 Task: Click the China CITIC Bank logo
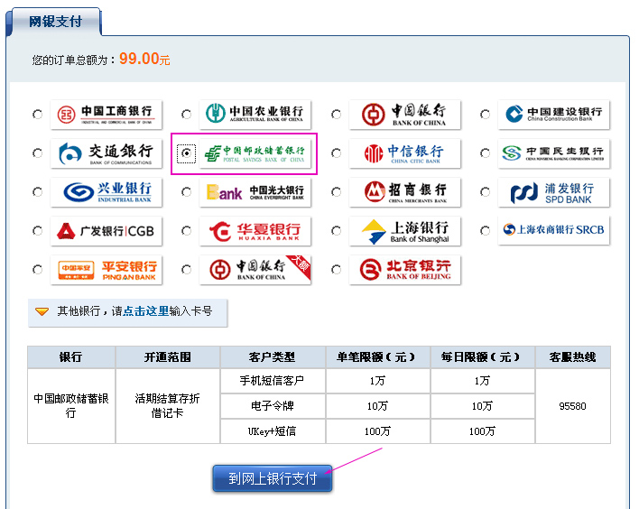(x=404, y=153)
